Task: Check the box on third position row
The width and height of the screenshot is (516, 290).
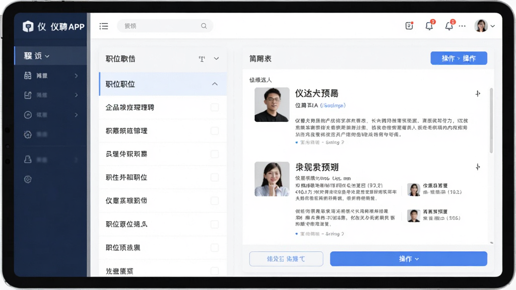Action: click(x=215, y=154)
